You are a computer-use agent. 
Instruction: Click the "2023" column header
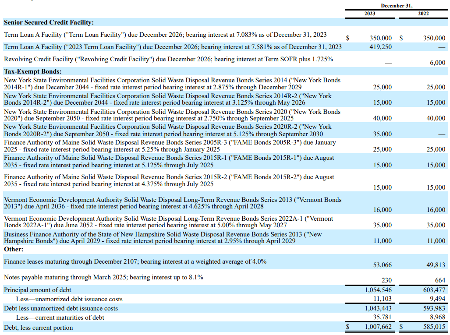369,14
